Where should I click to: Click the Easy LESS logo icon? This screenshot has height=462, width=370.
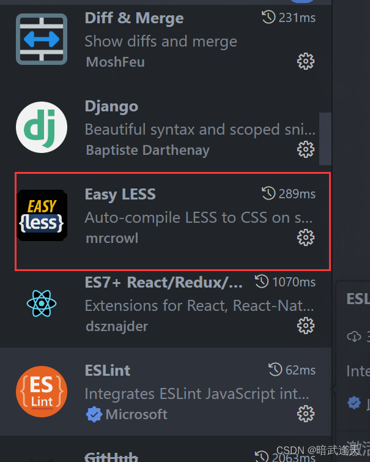tap(42, 215)
